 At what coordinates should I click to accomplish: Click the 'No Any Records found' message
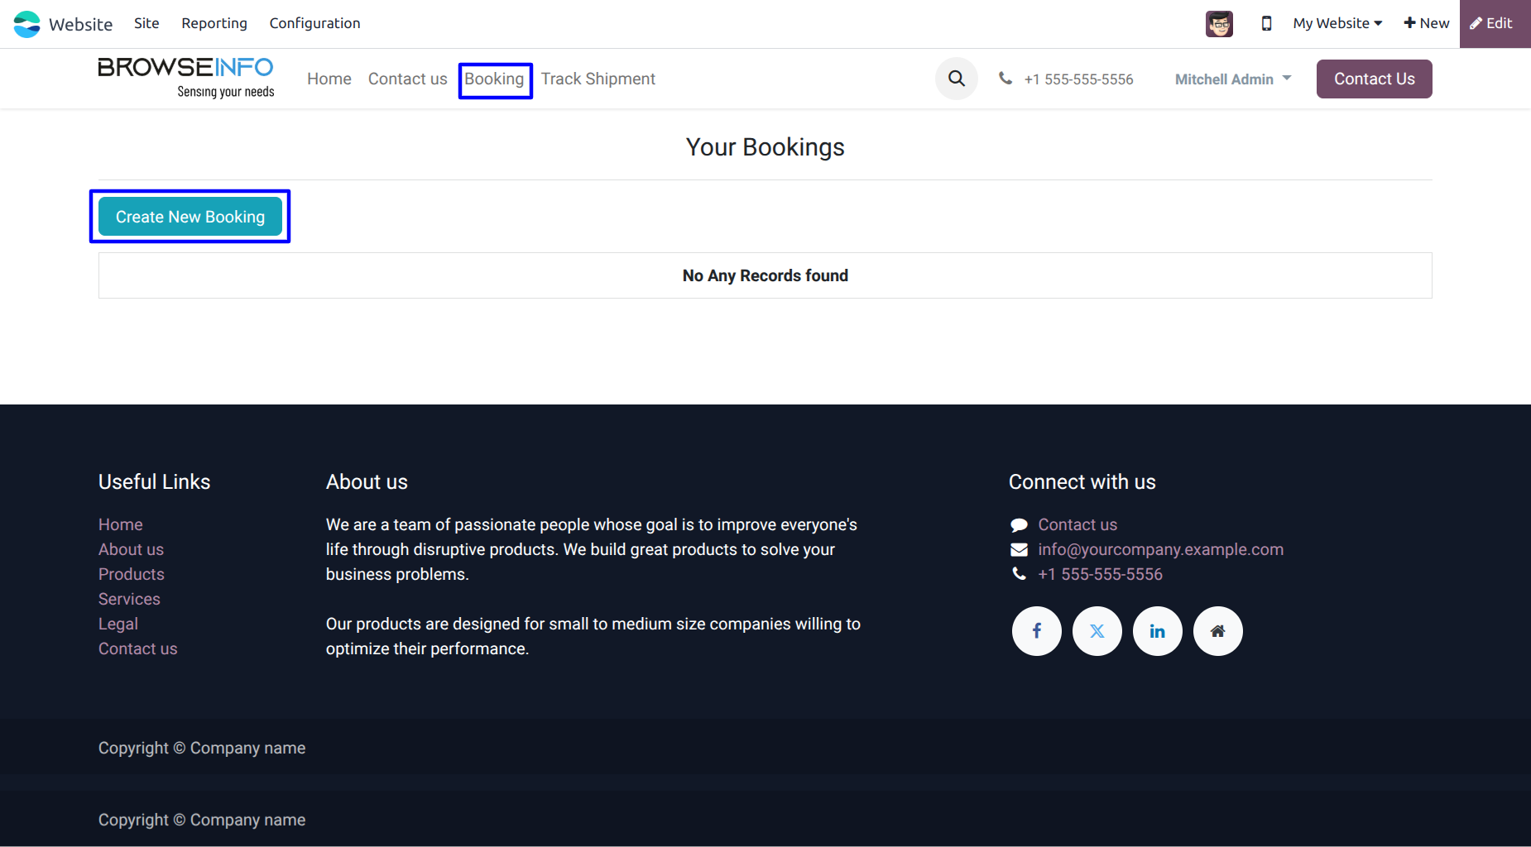[x=765, y=275]
